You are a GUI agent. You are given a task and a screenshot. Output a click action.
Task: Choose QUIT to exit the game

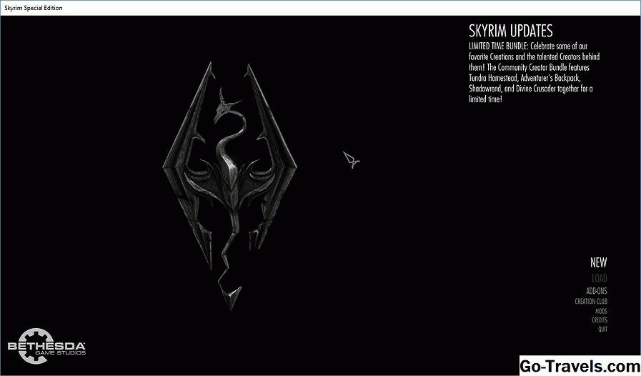click(602, 330)
